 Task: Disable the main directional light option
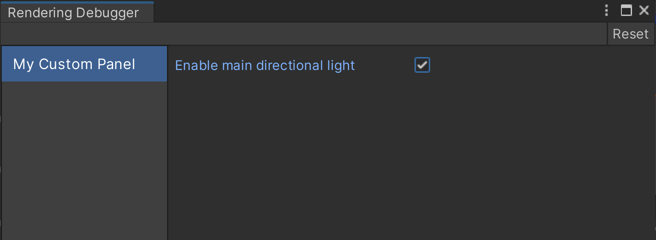(422, 66)
